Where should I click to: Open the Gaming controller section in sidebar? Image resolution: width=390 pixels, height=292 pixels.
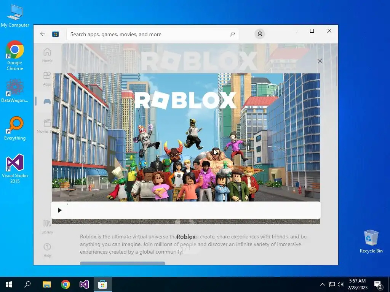47,101
